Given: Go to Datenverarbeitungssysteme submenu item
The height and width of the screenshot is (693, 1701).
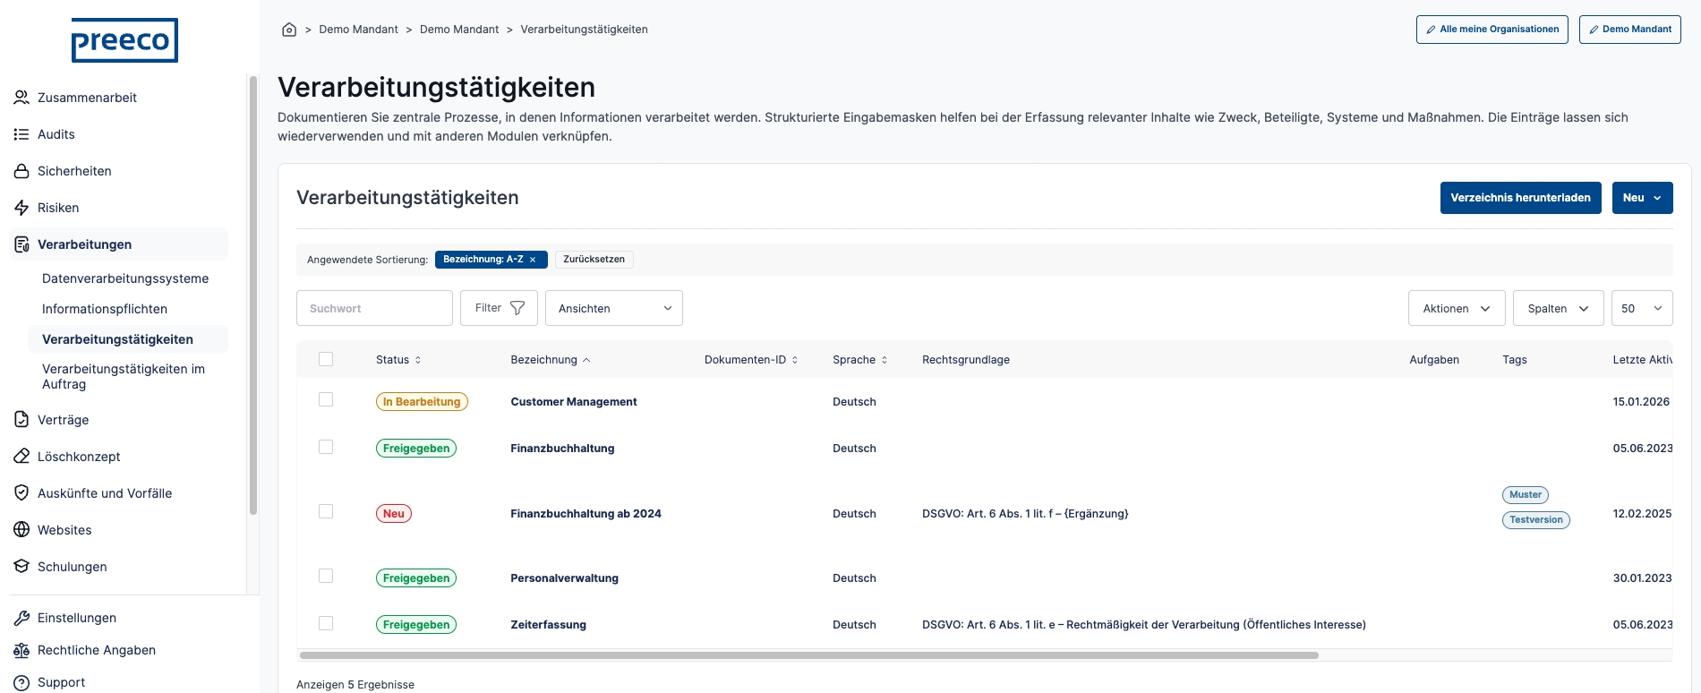Looking at the screenshot, I should point(125,278).
